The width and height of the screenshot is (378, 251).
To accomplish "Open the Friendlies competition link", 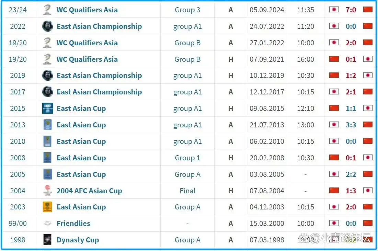I will pos(73,223).
